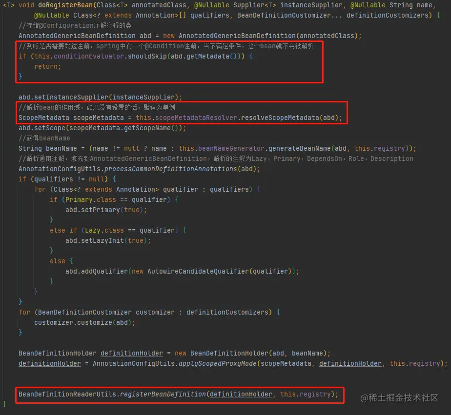
Task: Click the '//存储@Configuration注解注释的类' comment
Action: [75, 25]
